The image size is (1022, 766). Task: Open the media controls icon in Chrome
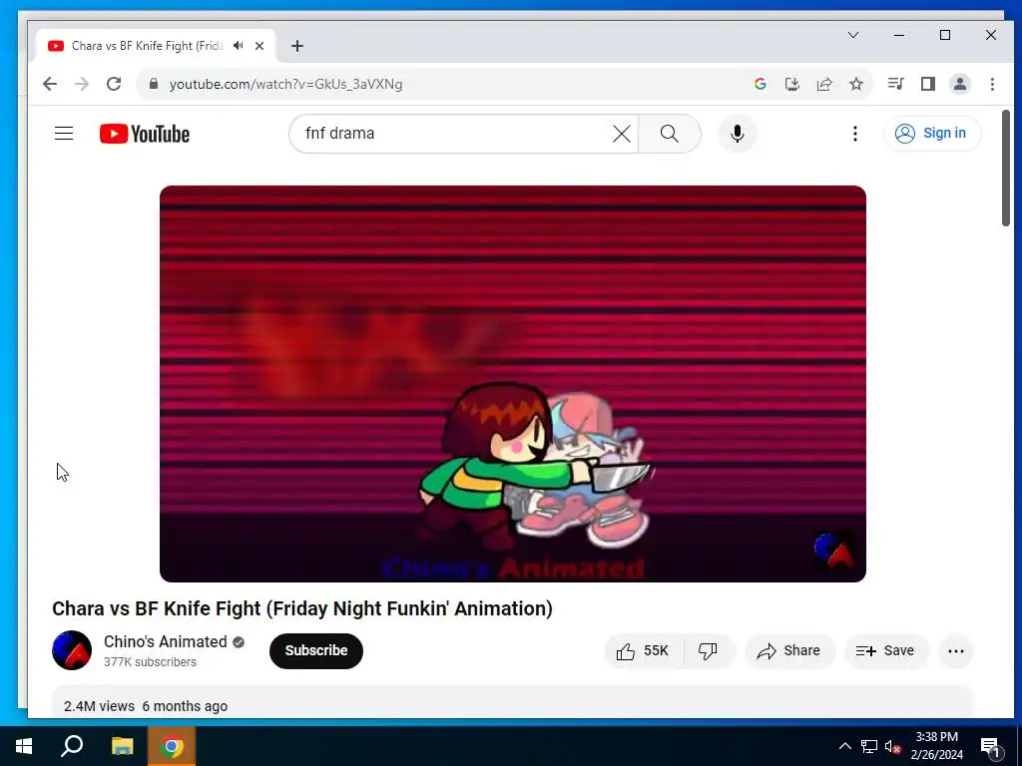895,84
